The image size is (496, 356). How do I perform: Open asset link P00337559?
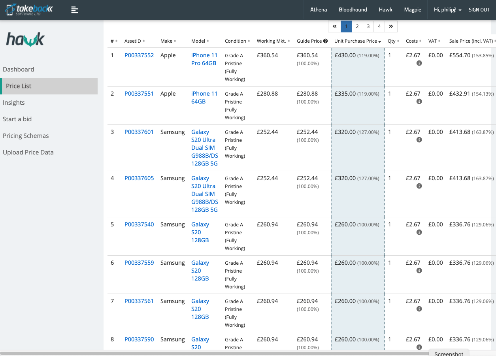pyautogui.click(x=139, y=263)
